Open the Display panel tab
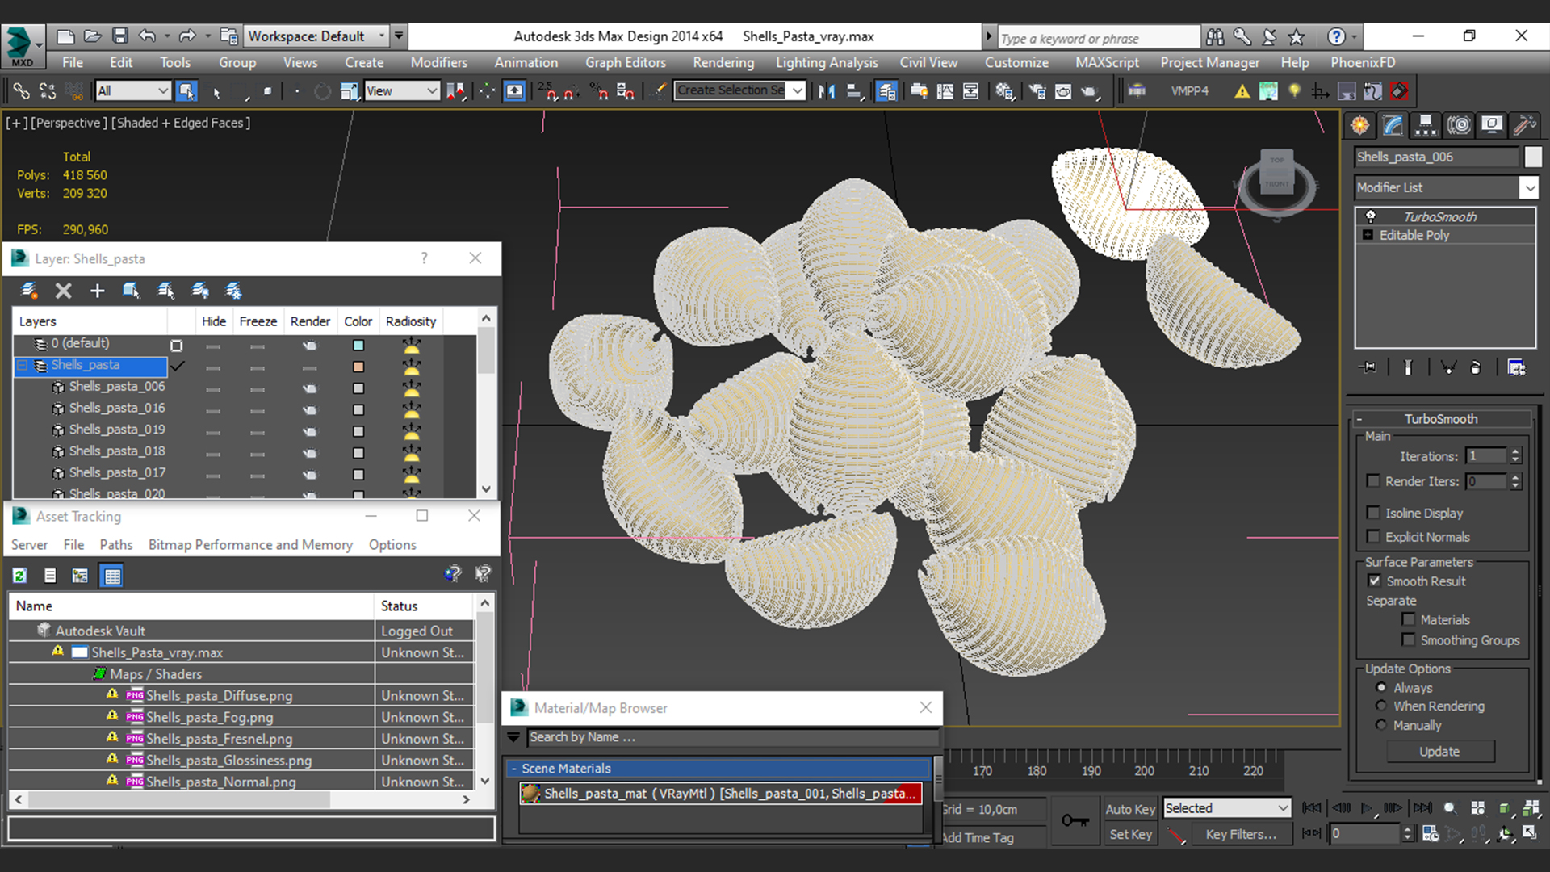 (x=1492, y=125)
